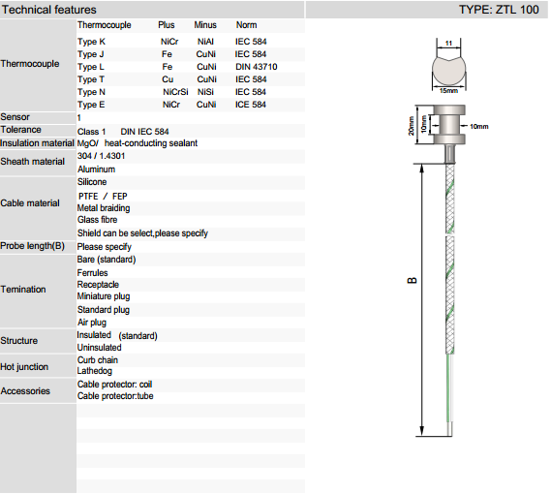Click the 'Glass fibre' cable option

pos(98,220)
